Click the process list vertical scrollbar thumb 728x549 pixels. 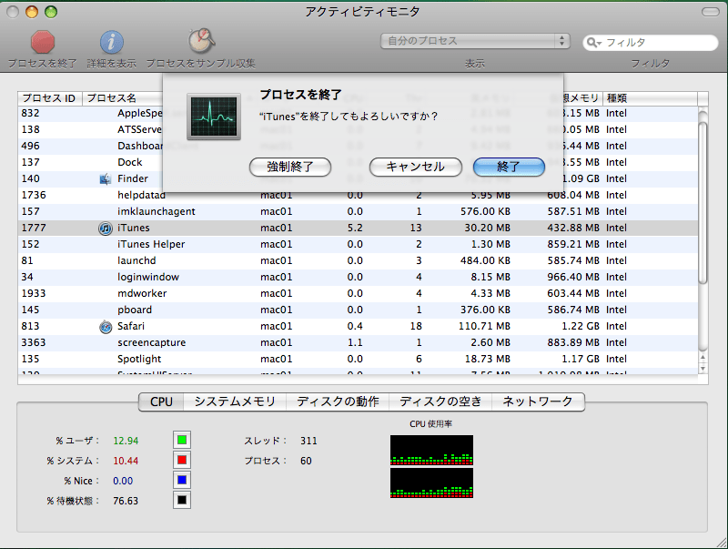pyautogui.click(x=703, y=202)
